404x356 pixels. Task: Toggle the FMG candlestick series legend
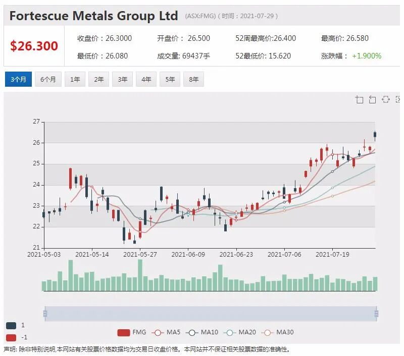(131, 332)
